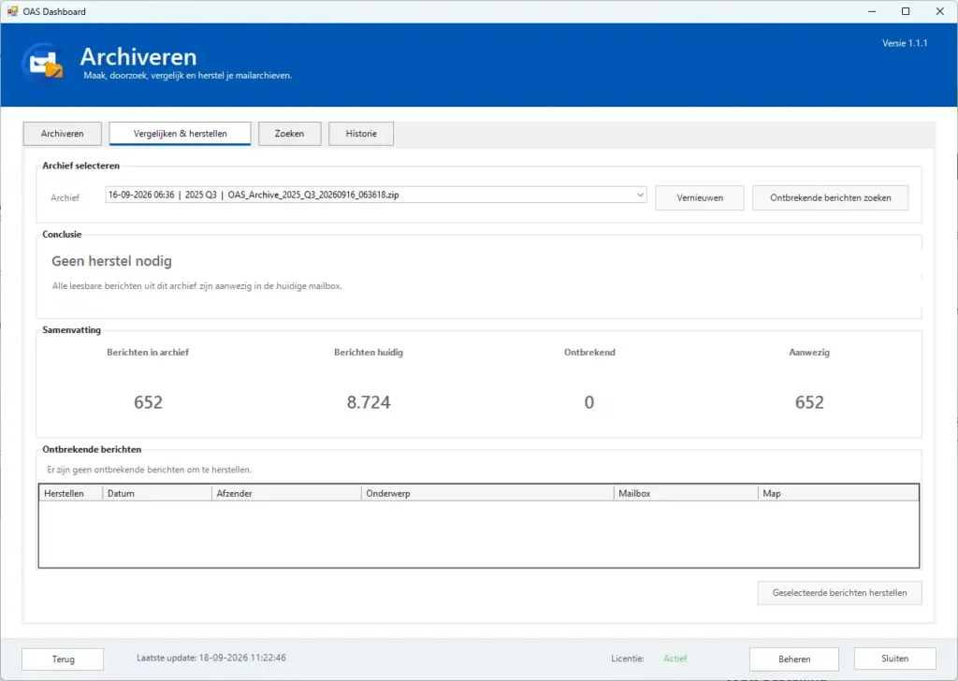Click the OAS Dashboard title bar app icon
This screenshot has height=681, width=958.
coord(12,11)
